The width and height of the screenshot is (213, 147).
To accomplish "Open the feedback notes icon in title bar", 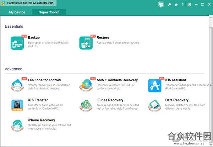I will [x=189, y=5].
